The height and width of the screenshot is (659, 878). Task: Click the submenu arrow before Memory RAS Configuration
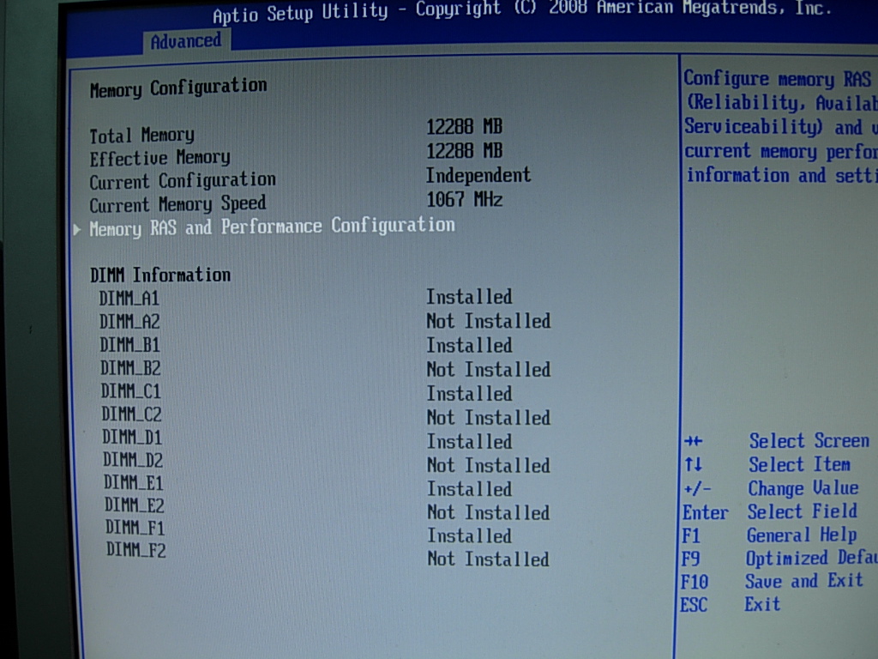pyautogui.click(x=76, y=227)
